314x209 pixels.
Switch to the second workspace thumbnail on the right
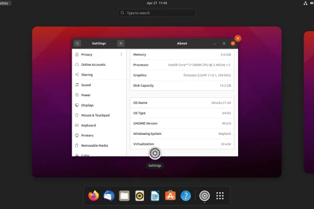(x=309, y=102)
